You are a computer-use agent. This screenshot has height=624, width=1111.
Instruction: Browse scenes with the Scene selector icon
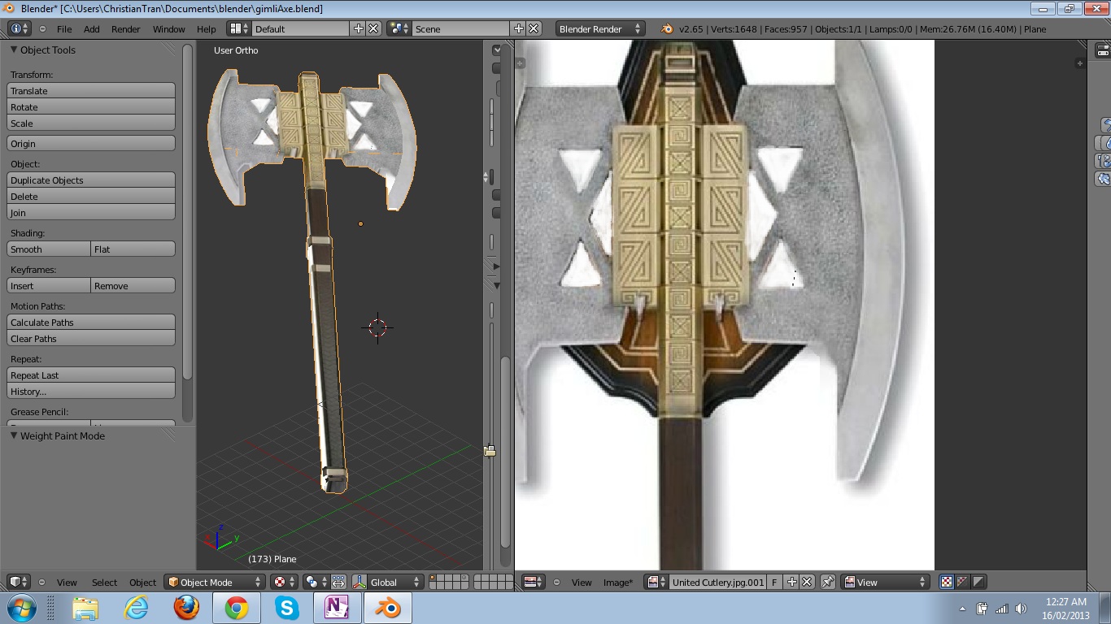(399, 28)
